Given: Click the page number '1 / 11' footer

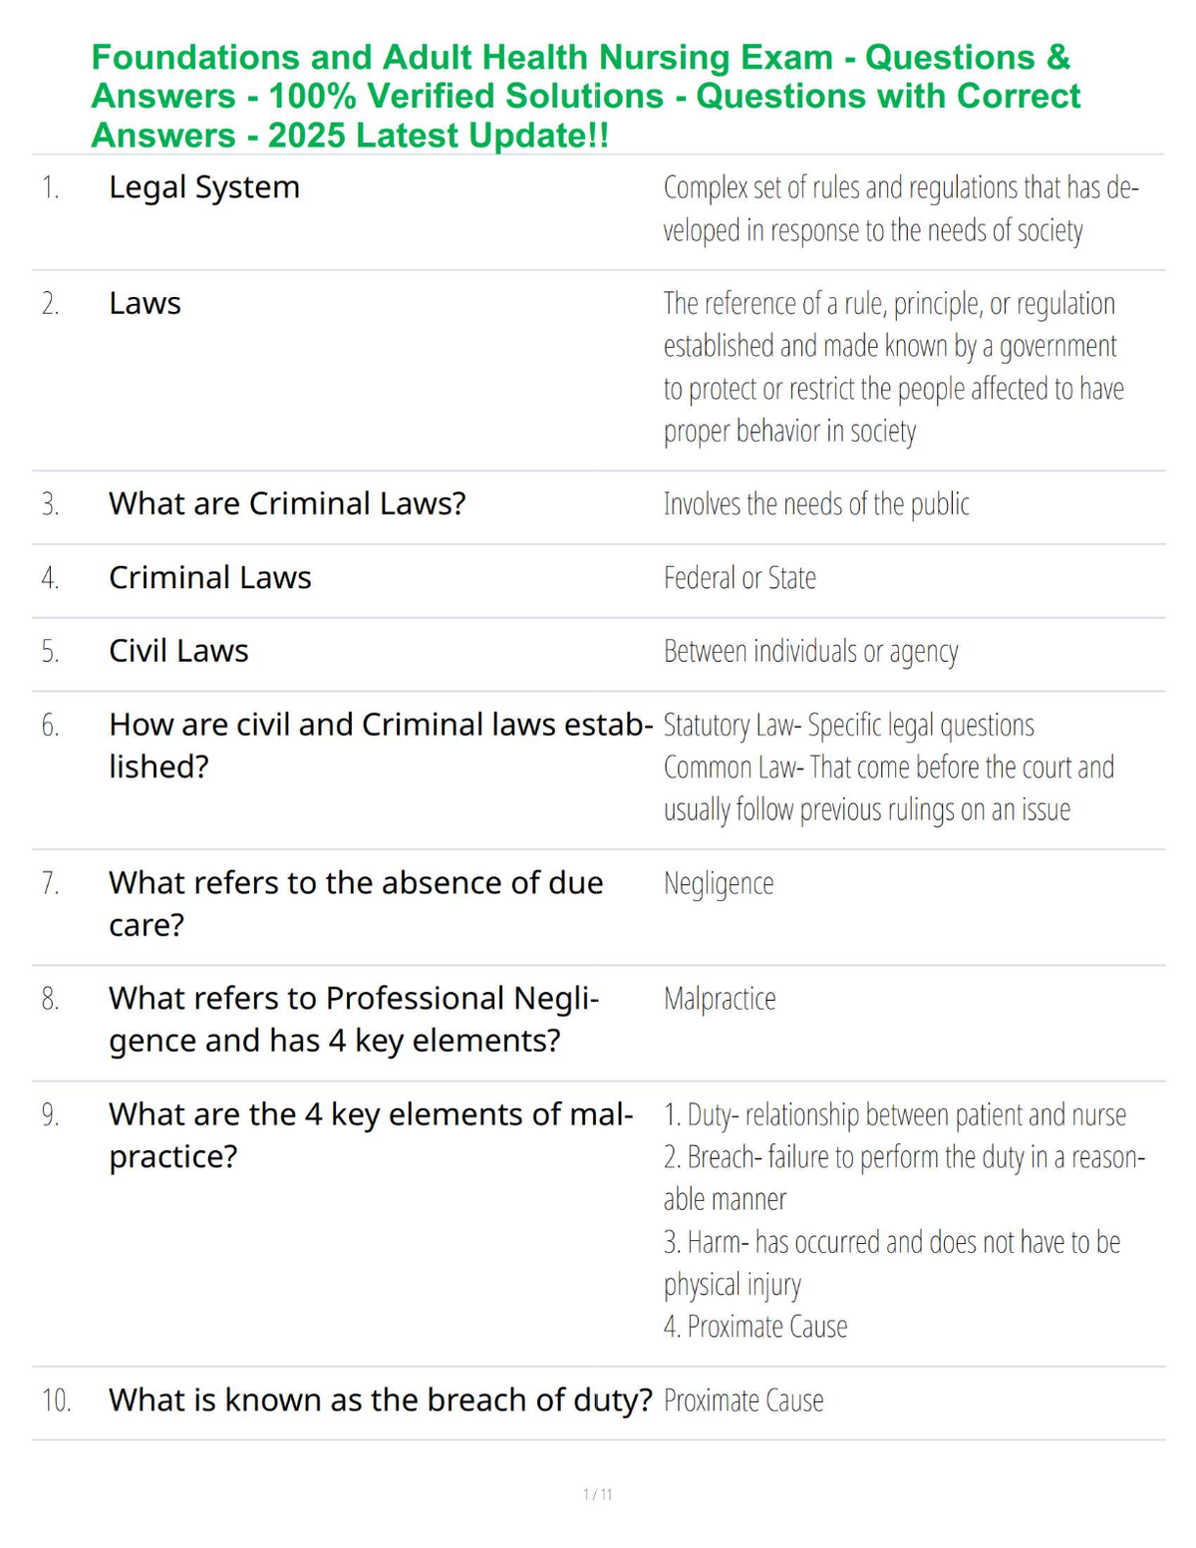Looking at the screenshot, I should pyautogui.click(x=598, y=1494).
